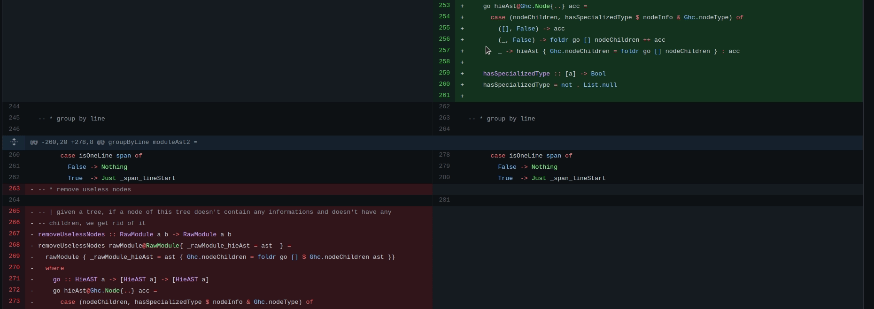The width and height of the screenshot is (874, 309).
Task: Click deleted line number 269
Action: [x=14, y=256]
